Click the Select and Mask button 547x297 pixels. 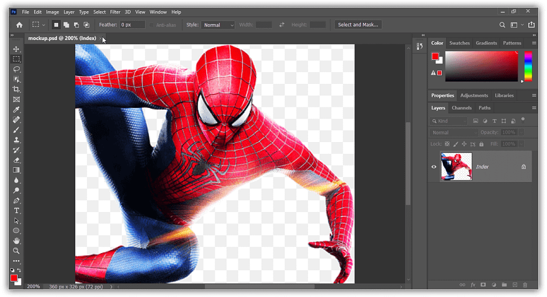tap(358, 25)
